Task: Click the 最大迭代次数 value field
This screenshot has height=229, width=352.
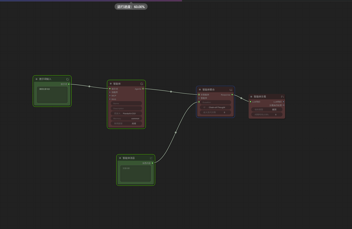Action: (215, 112)
